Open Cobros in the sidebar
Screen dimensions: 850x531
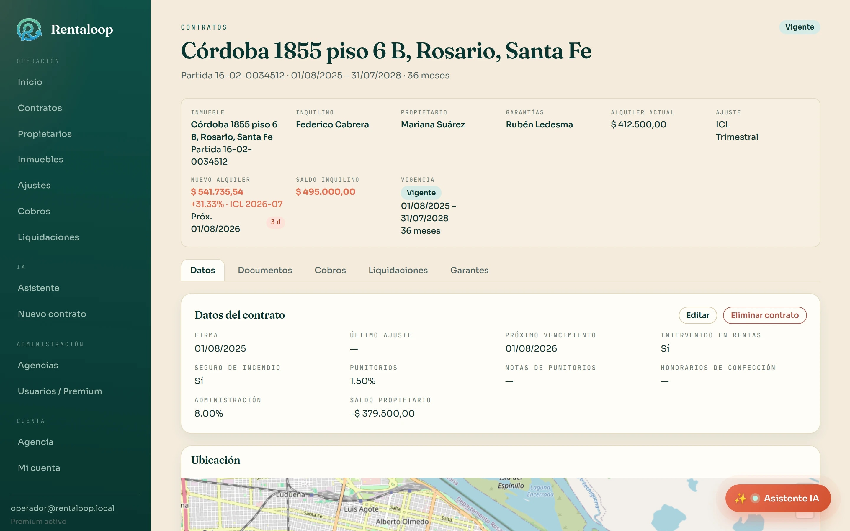coord(34,211)
